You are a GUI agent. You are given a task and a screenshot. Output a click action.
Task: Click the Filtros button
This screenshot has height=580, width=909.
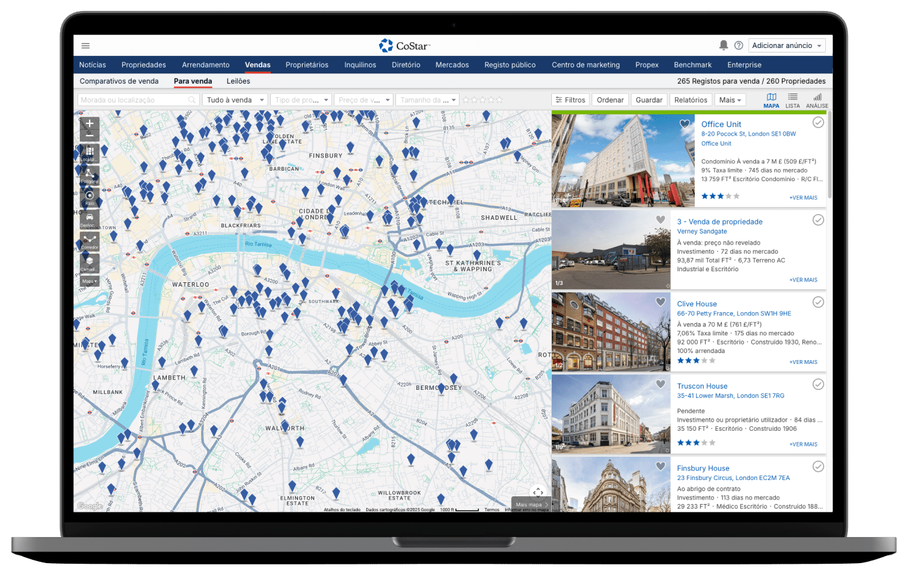pos(570,100)
